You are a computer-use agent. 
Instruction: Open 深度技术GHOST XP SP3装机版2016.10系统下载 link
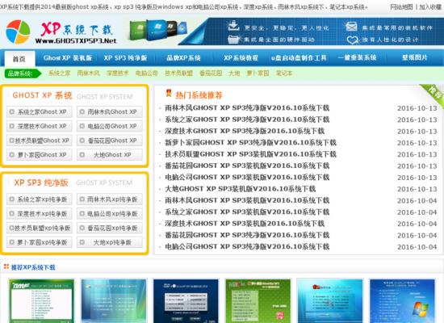click(245, 224)
